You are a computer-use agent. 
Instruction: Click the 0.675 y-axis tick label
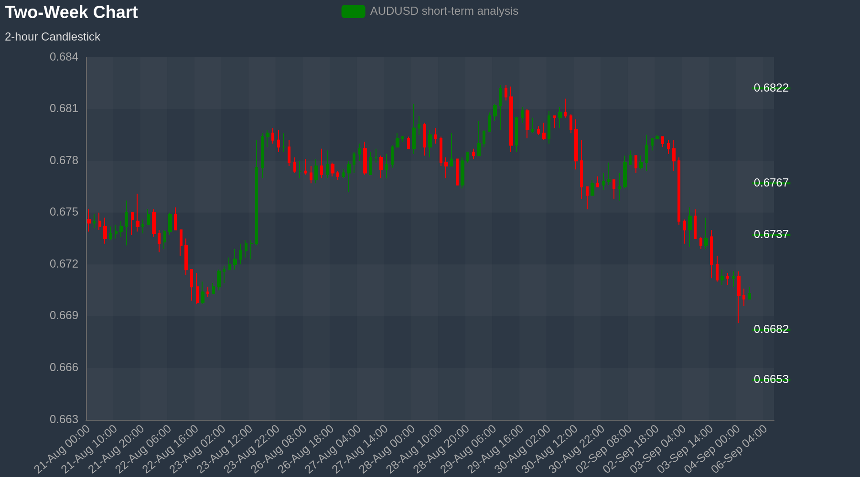tap(64, 212)
